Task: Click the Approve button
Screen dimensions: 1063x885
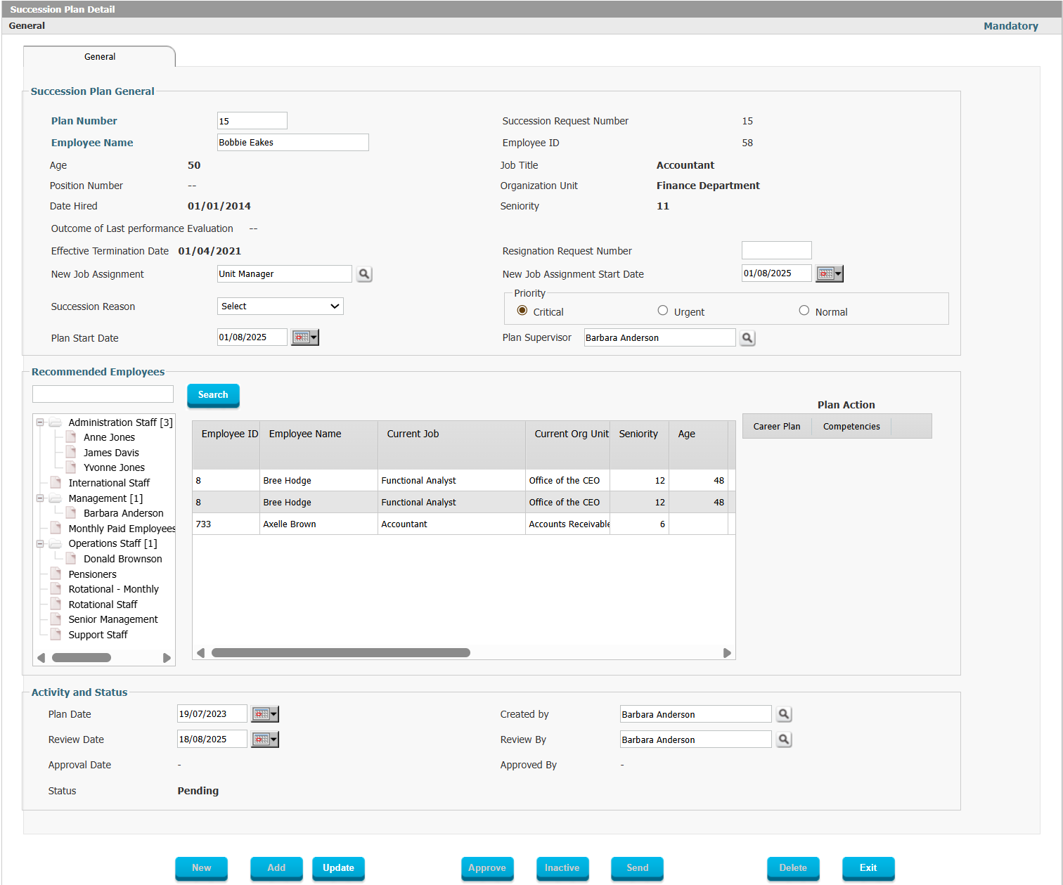Action: tap(487, 868)
